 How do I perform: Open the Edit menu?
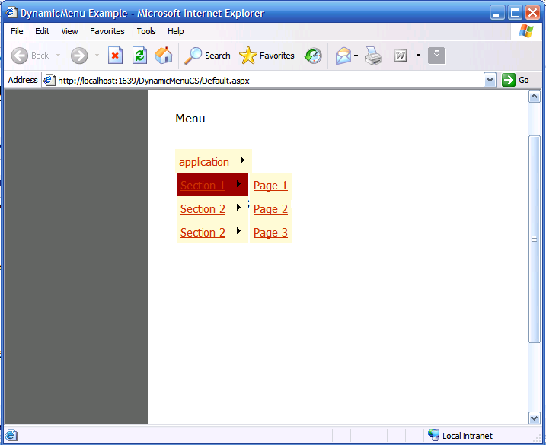(x=42, y=31)
